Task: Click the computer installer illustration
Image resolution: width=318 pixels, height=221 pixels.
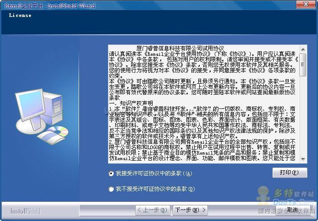Action: tap(42, 116)
